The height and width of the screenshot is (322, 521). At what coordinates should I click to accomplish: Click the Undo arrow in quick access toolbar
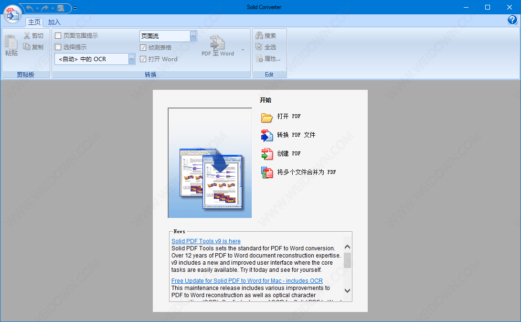[29, 8]
